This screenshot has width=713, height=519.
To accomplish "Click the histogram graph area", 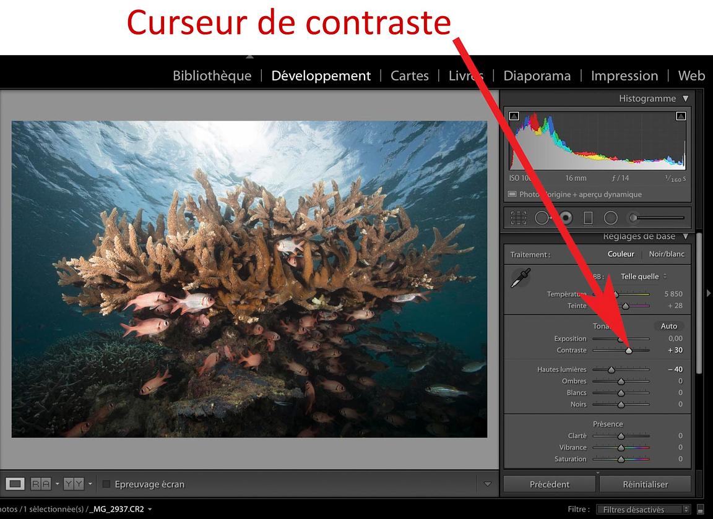I will click(597, 140).
